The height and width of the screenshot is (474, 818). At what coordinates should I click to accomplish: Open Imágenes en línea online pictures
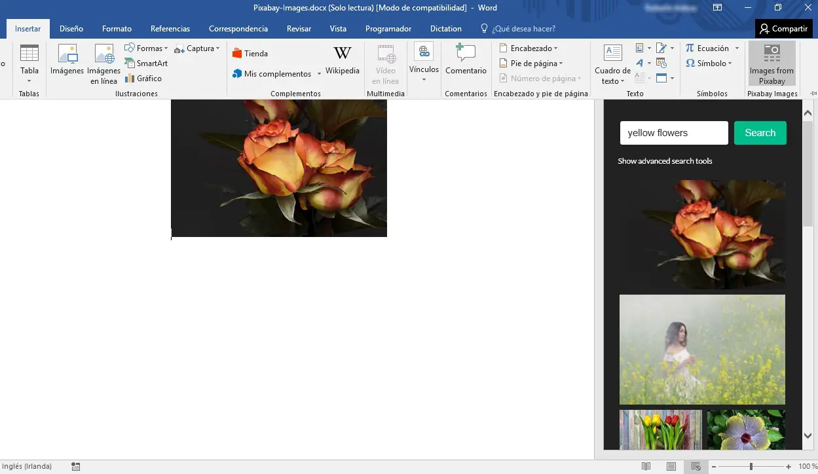[x=104, y=64]
